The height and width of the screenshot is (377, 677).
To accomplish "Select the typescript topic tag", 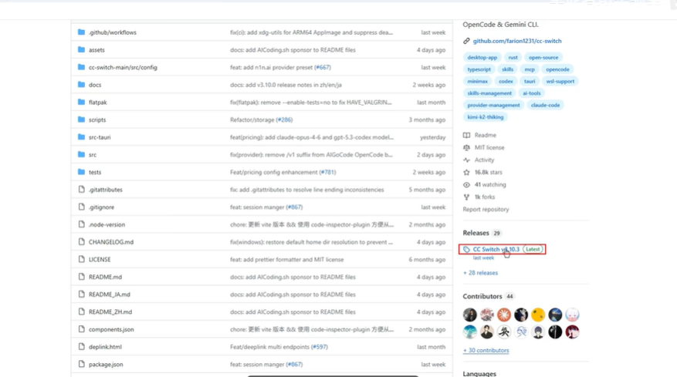I will coord(479,69).
